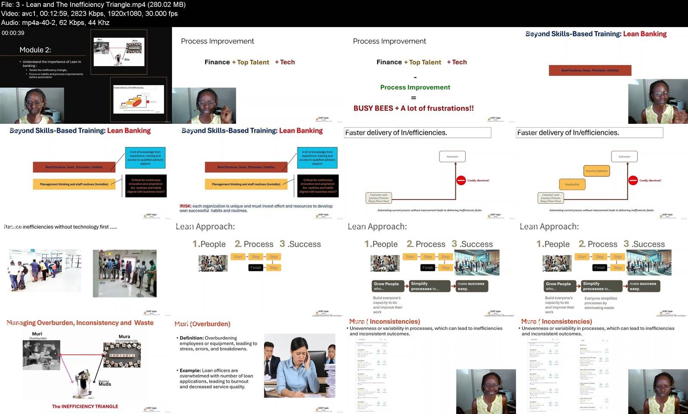Image resolution: width=688 pixels, height=414 pixels.
Task: Open the Faster delivery frame with the Standardize box
Action: (x=602, y=172)
